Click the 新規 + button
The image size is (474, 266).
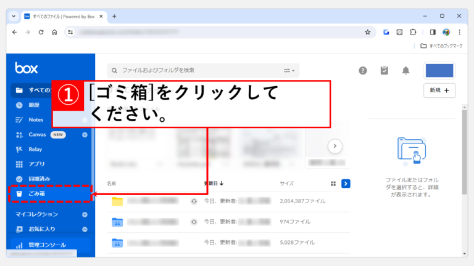click(x=439, y=91)
